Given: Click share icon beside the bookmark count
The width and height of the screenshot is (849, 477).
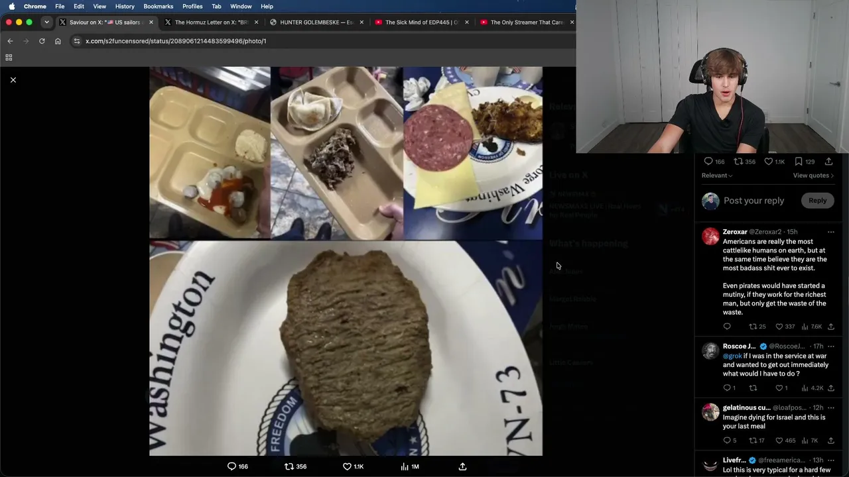Looking at the screenshot, I should click(x=828, y=162).
